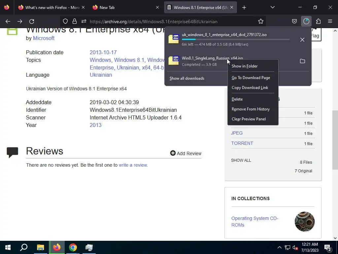
Task: Select Clear Preview Panel
Action: 253,119
